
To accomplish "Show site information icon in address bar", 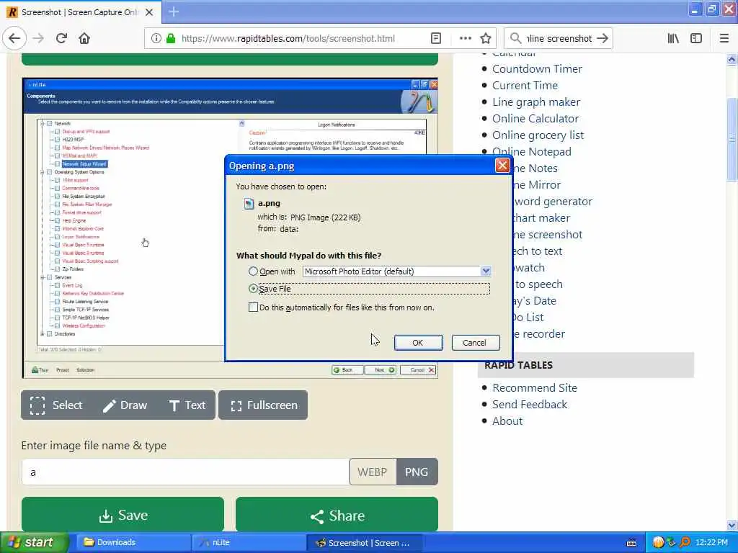I will tap(156, 38).
